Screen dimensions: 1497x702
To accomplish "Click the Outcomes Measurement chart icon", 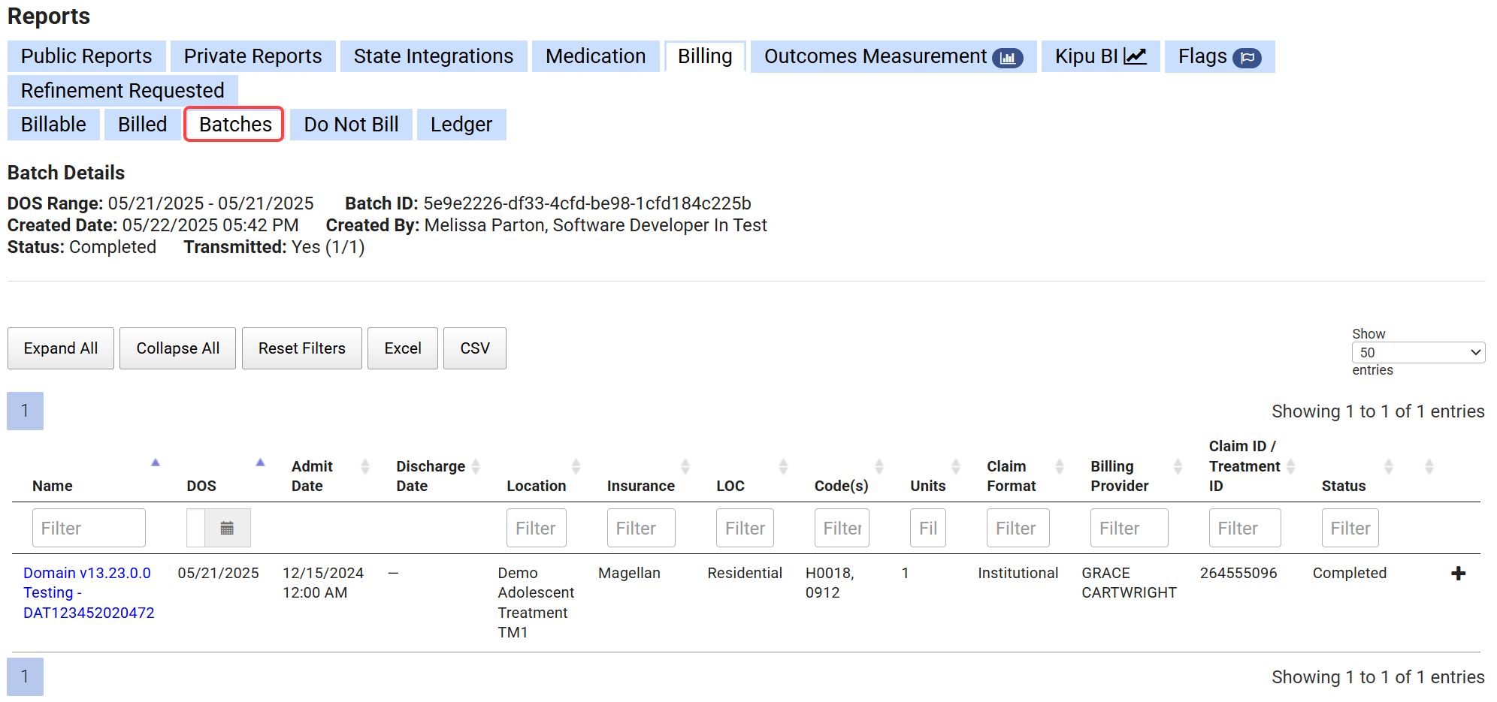I will point(1008,58).
